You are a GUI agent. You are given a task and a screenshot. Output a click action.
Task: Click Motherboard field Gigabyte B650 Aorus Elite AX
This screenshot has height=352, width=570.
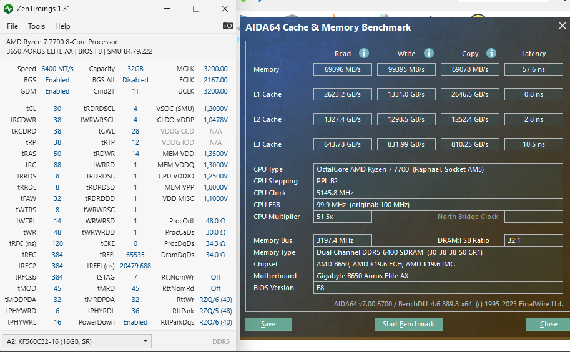point(438,276)
